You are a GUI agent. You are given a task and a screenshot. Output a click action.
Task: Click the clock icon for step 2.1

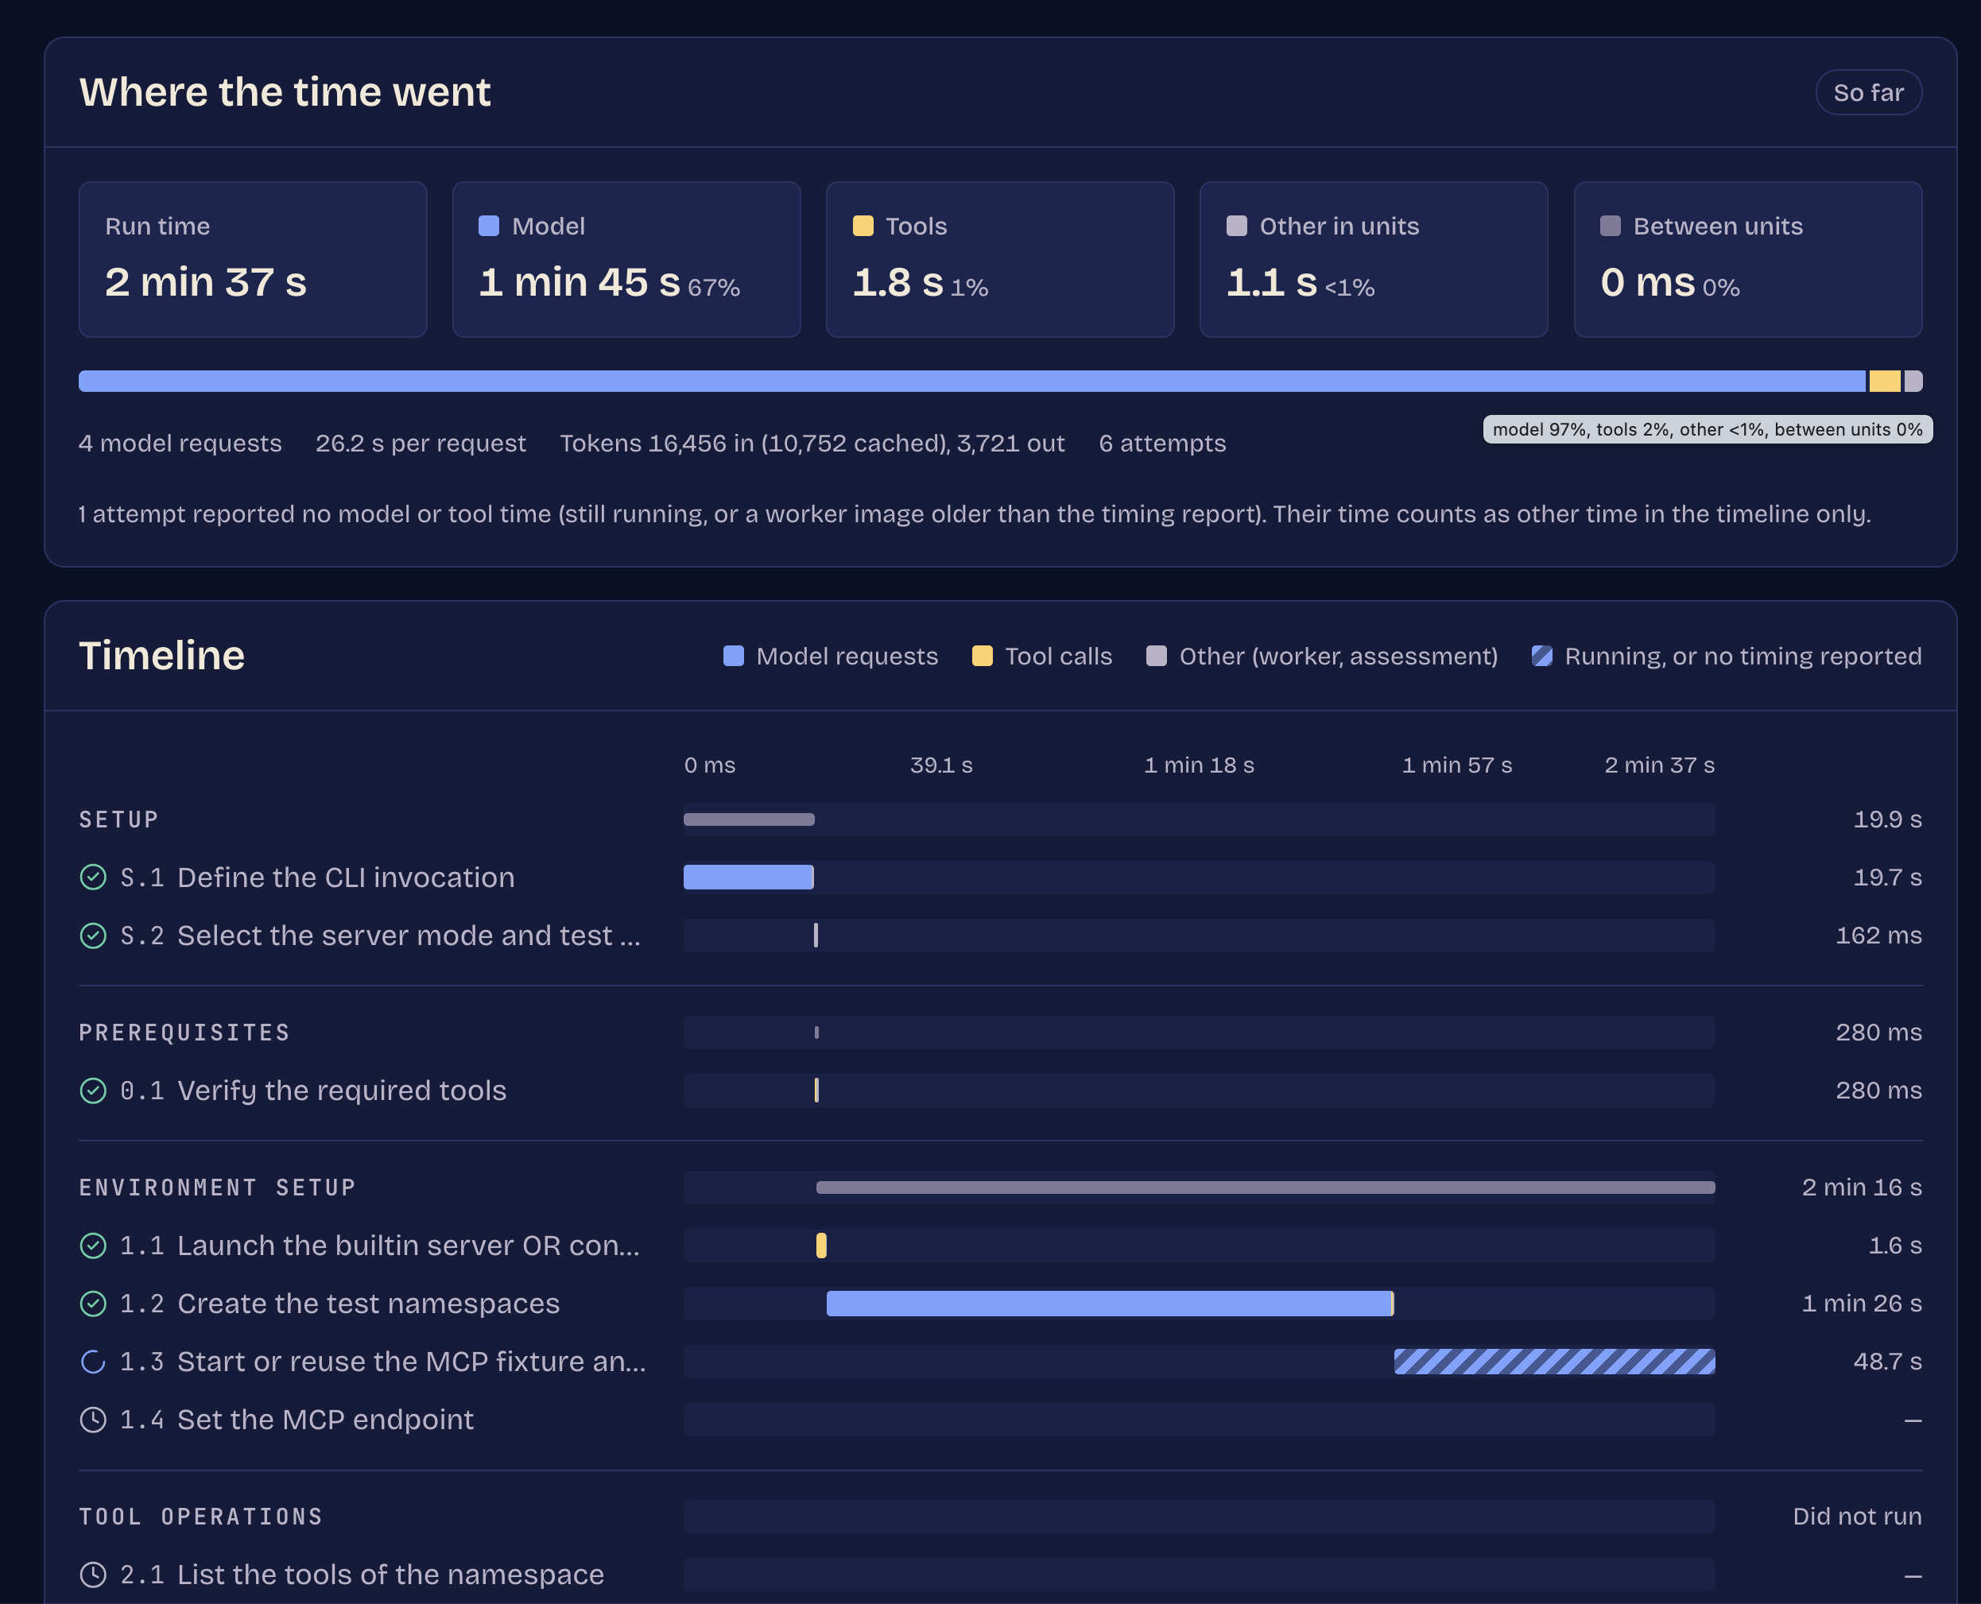click(x=93, y=1575)
